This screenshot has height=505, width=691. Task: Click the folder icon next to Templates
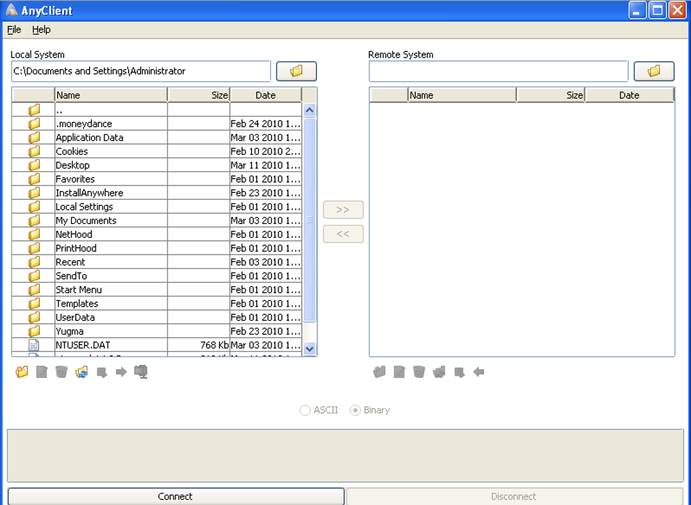34,303
